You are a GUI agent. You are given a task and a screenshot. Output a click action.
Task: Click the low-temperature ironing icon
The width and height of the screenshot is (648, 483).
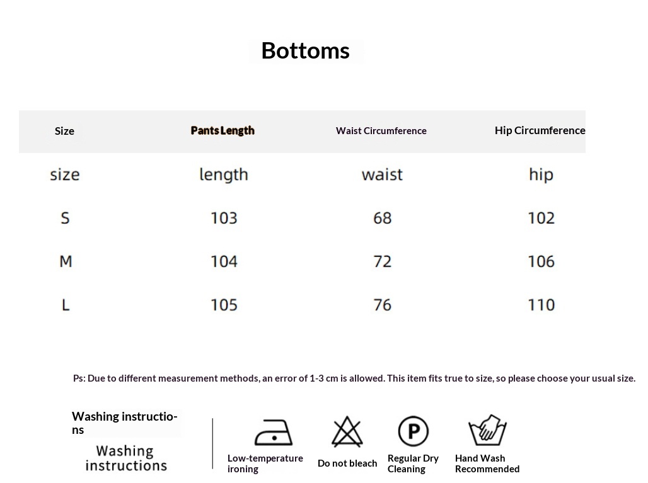coord(274,432)
